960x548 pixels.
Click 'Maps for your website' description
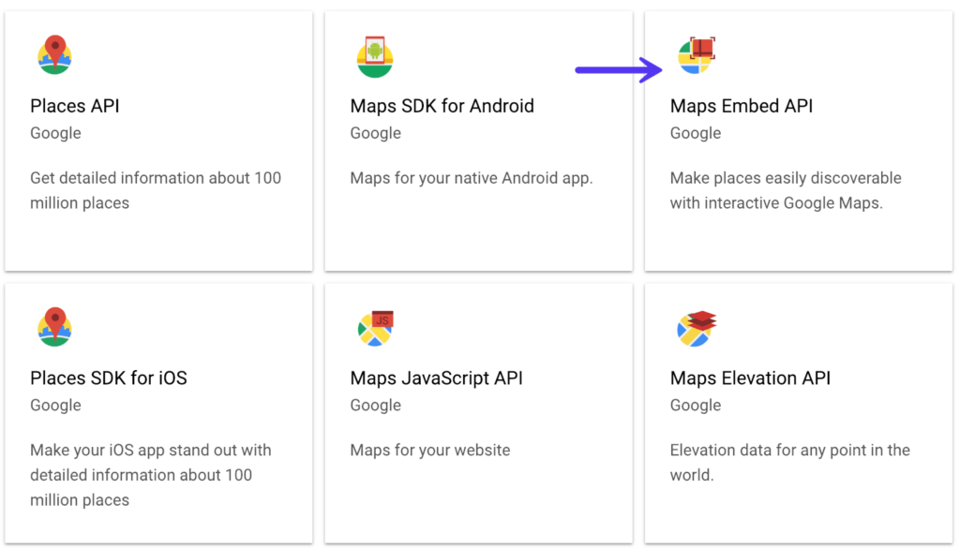430,450
